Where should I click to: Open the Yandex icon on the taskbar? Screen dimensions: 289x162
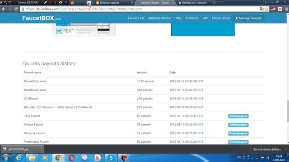[98, 158]
